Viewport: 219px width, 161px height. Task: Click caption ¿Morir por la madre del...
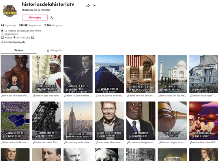pos(15,96)
